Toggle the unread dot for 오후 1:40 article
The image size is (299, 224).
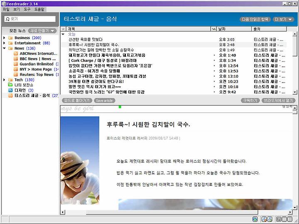[214, 55]
